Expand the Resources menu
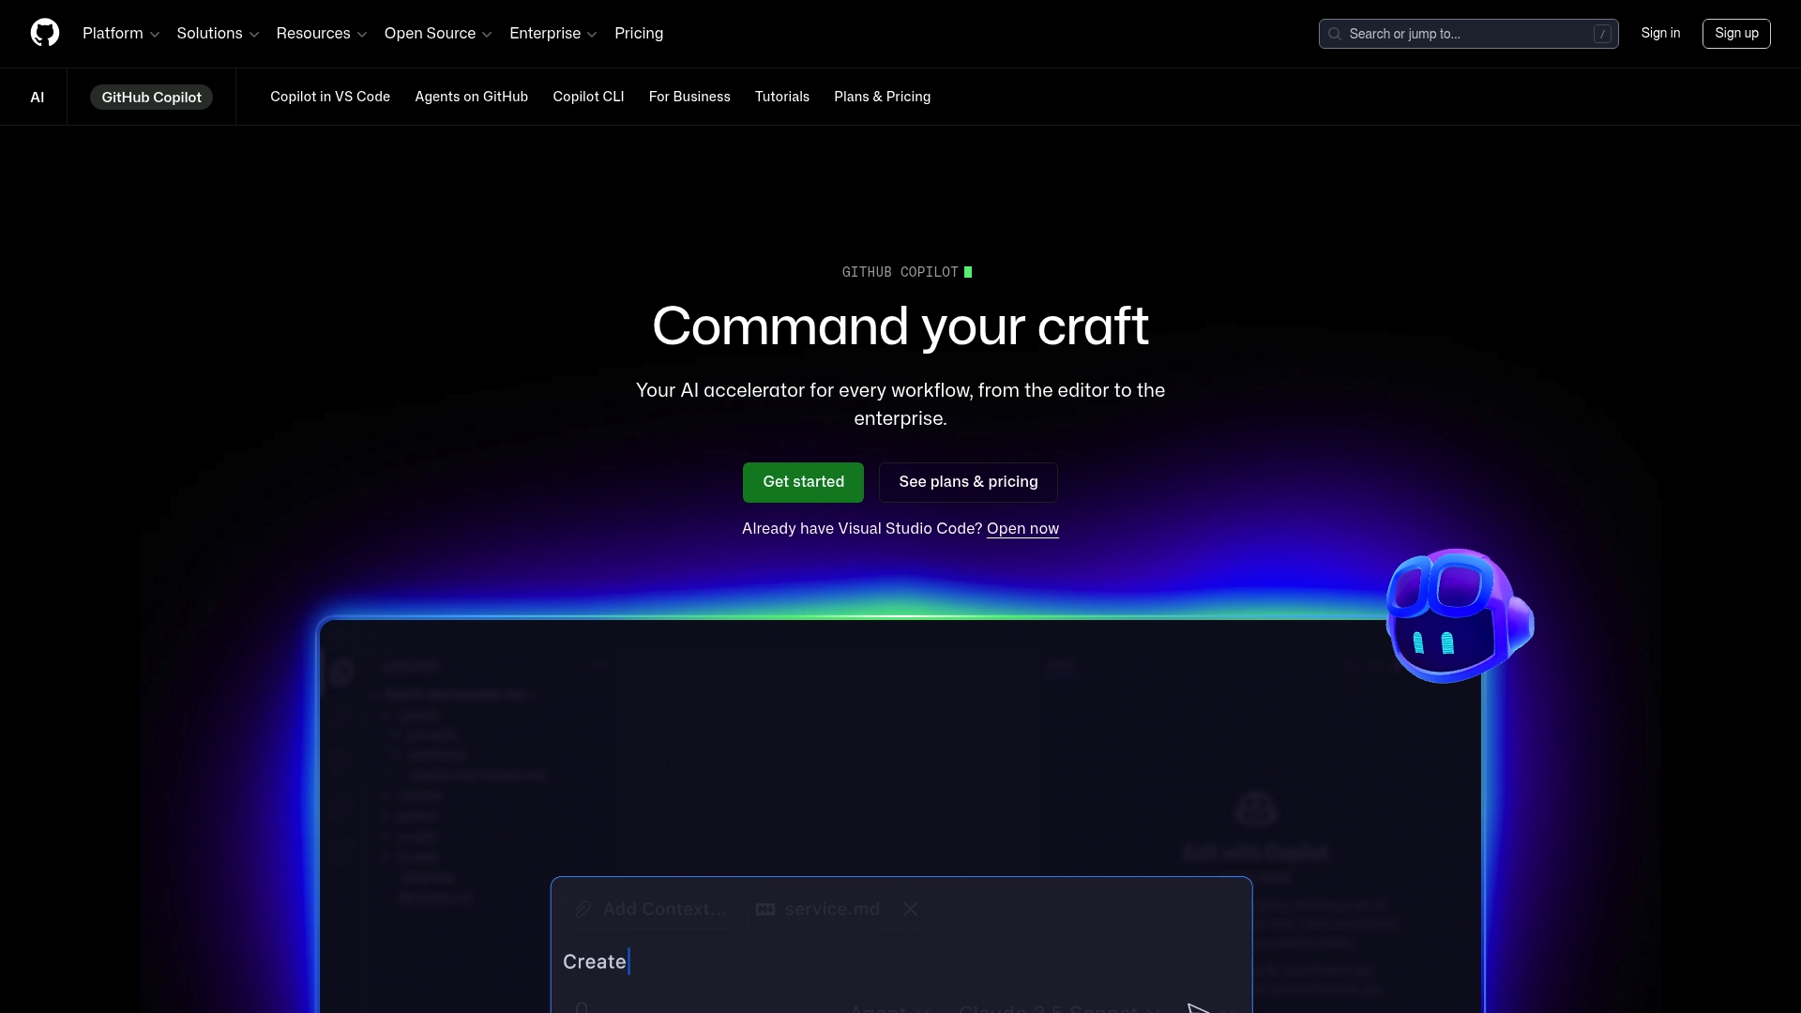1801x1013 pixels. pos(322,33)
